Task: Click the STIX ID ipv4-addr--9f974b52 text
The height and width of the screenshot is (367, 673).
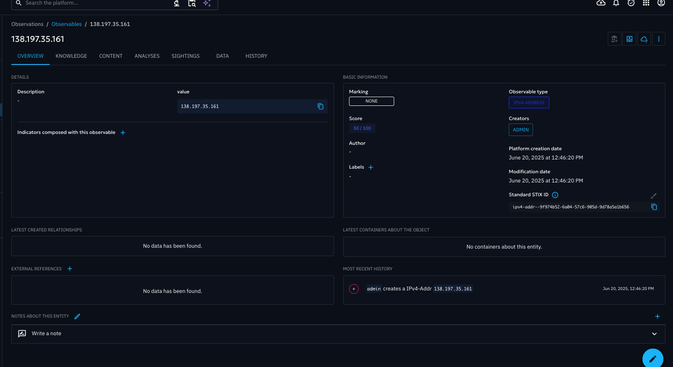Action: click(571, 207)
